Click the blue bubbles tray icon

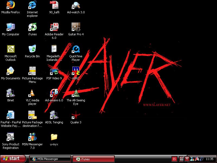[201, 159]
